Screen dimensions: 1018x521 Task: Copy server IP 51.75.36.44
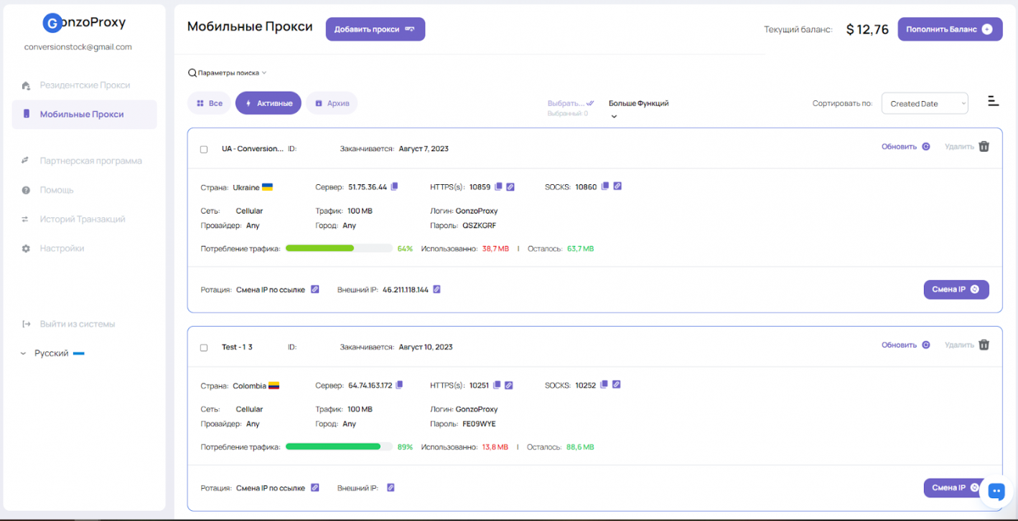394,186
